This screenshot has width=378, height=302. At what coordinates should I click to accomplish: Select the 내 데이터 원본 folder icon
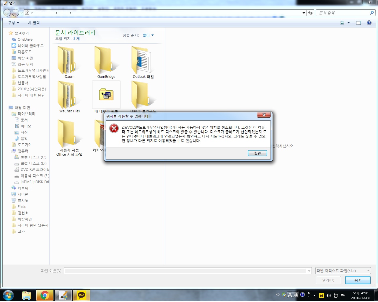click(106, 95)
